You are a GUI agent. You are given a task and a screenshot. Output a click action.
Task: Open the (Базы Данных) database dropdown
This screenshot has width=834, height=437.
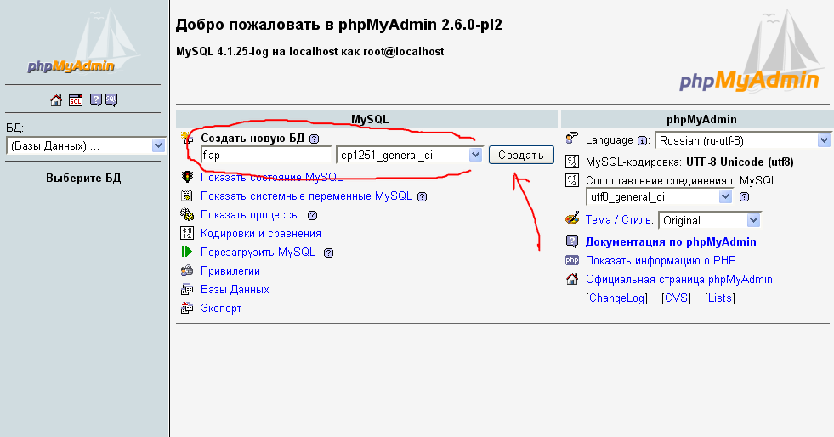pos(85,145)
